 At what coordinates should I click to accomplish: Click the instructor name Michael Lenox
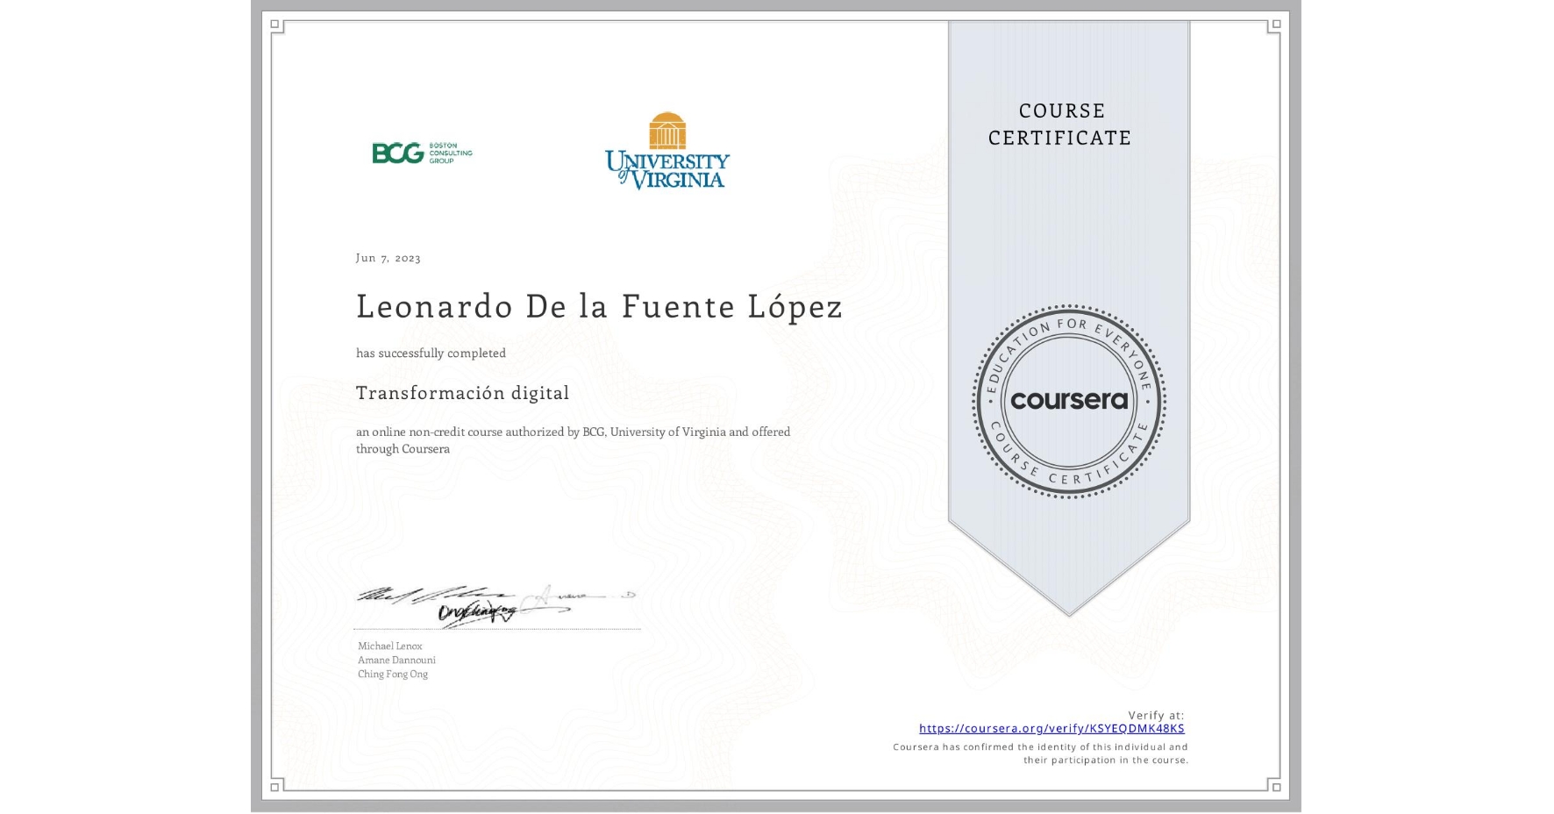click(x=389, y=646)
